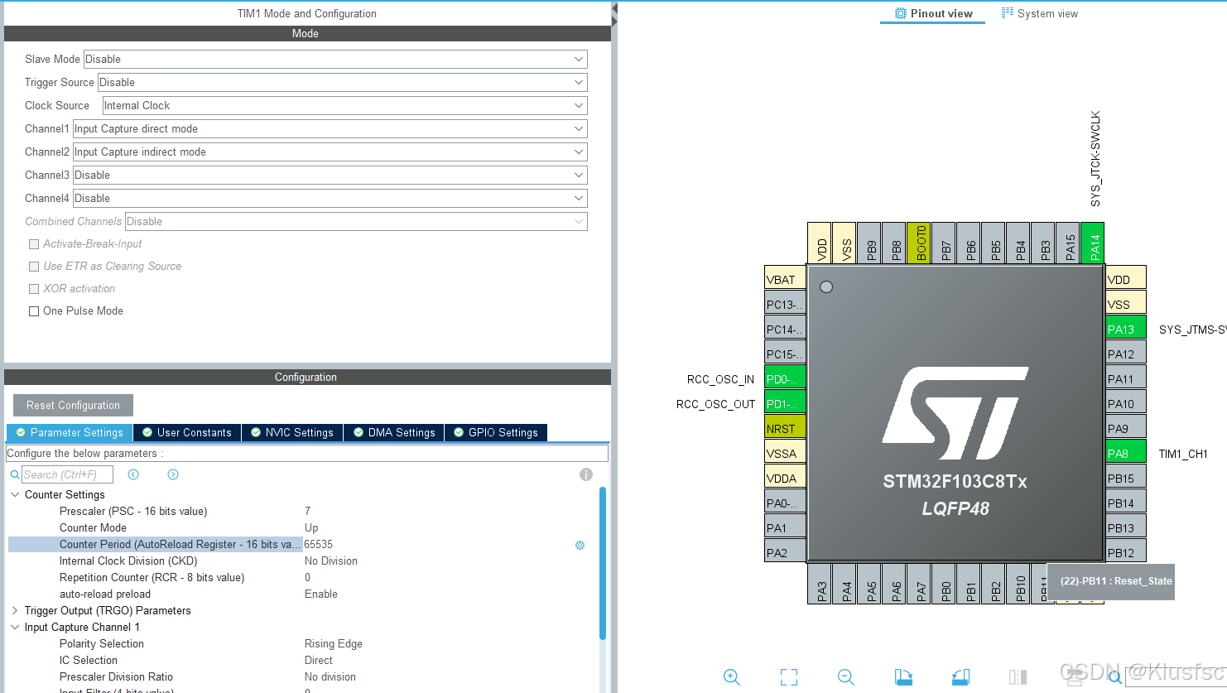Click the parameter list vertical scrollbar

(603, 563)
